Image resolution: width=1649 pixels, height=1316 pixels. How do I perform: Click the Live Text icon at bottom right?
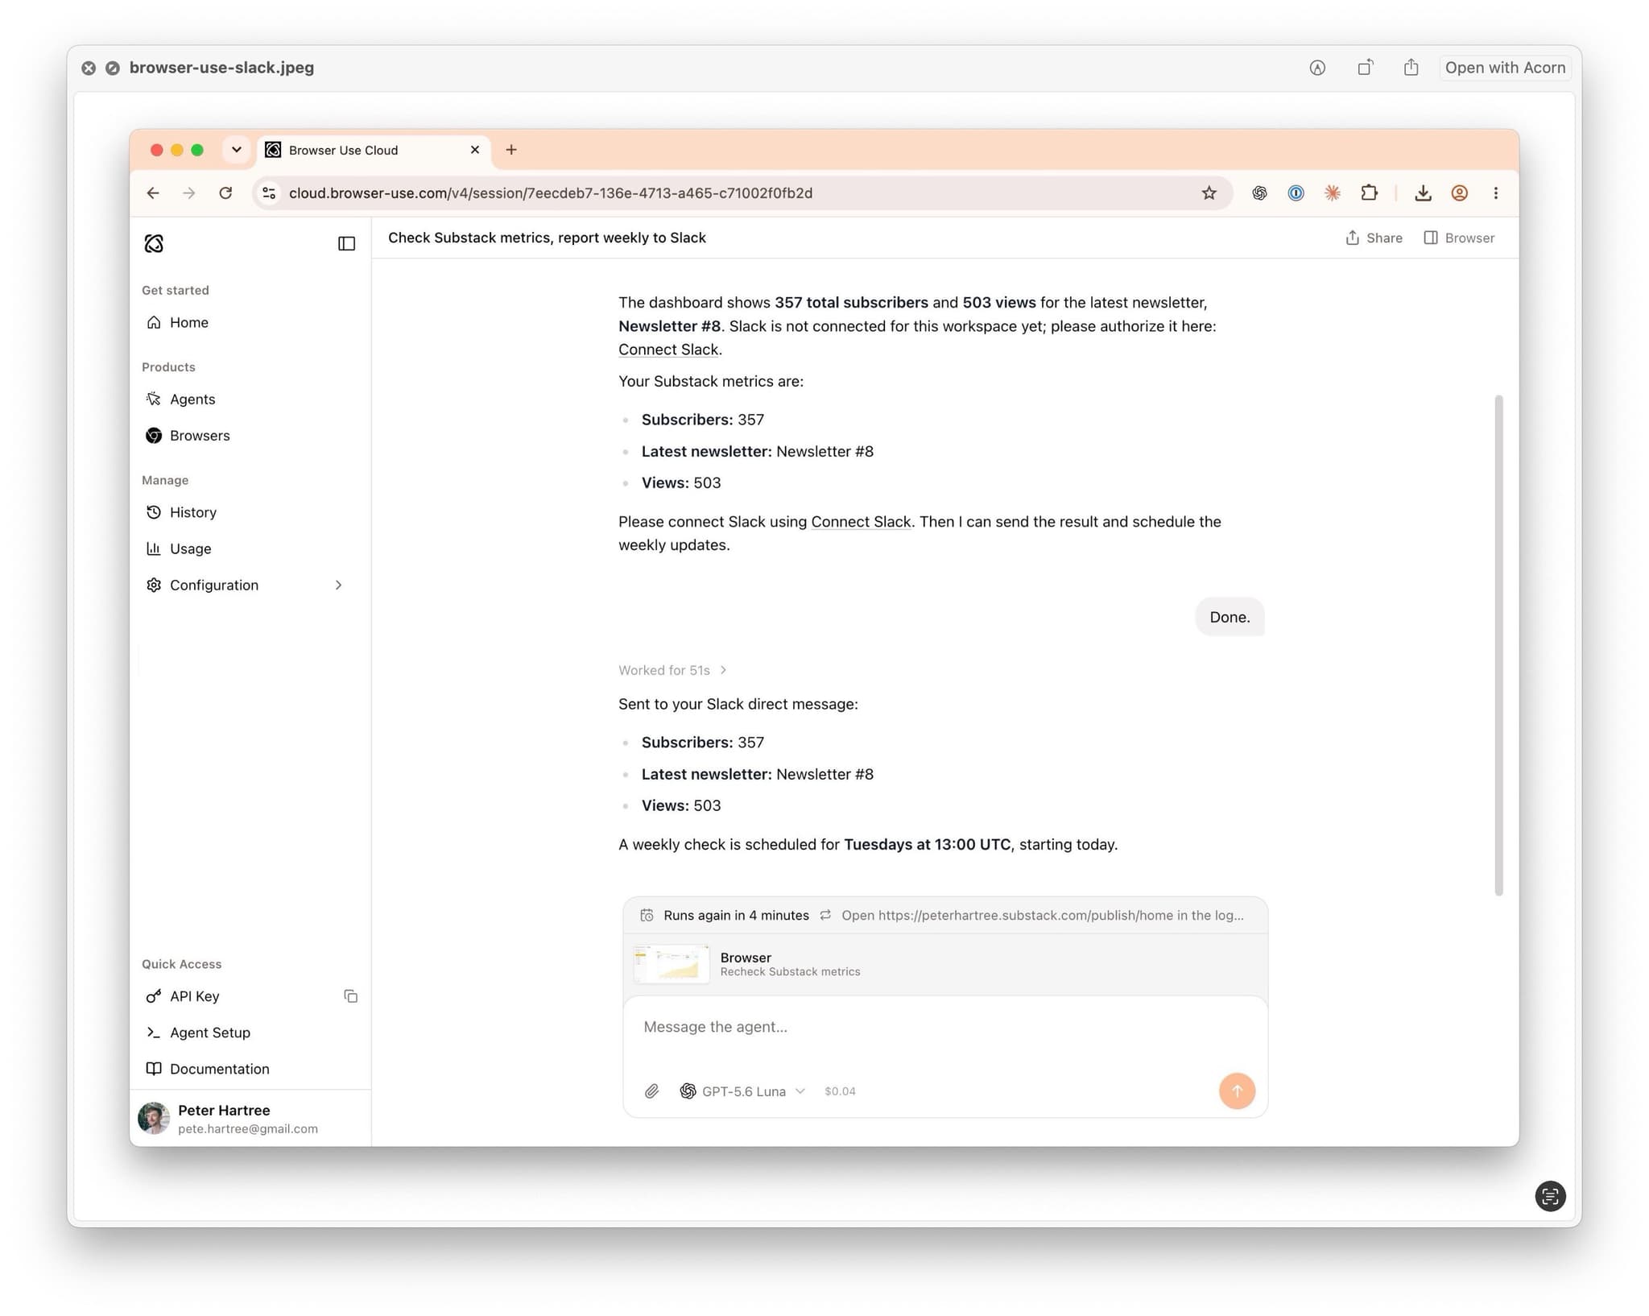click(1550, 1196)
